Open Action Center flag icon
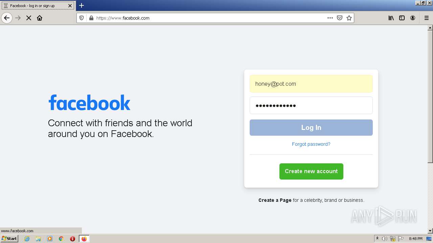The height and width of the screenshot is (243, 433). coord(401,239)
